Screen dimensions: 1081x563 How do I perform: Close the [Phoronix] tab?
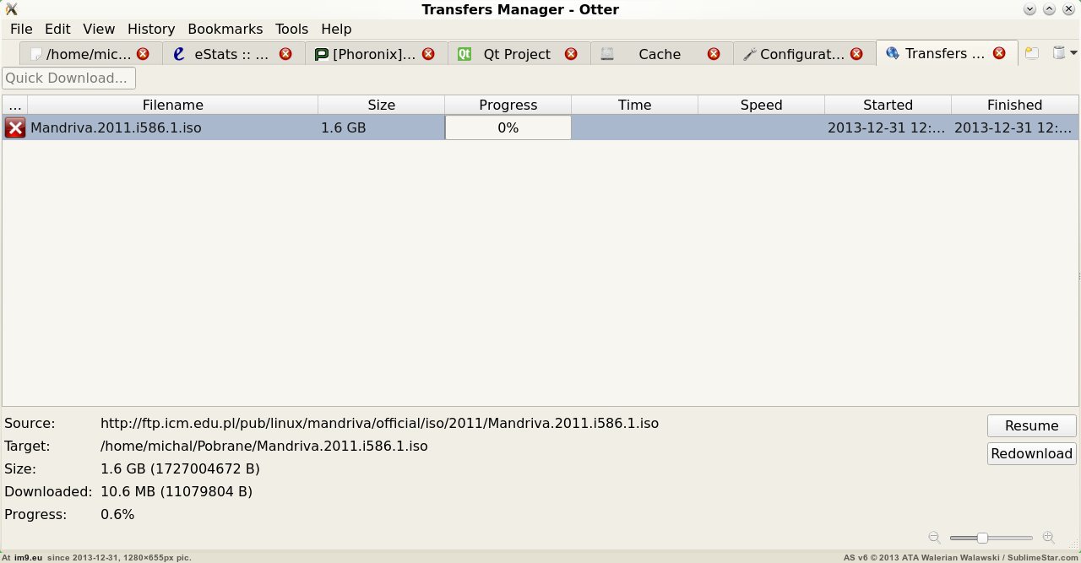click(x=428, y=53)
